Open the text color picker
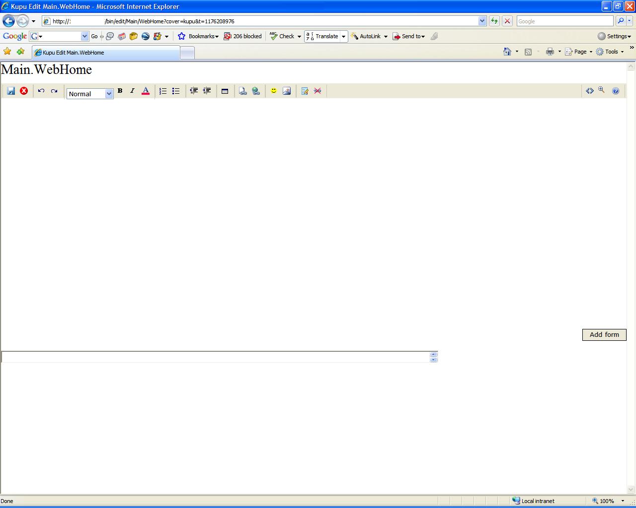 pyautogui.click(x=146, y=91)
